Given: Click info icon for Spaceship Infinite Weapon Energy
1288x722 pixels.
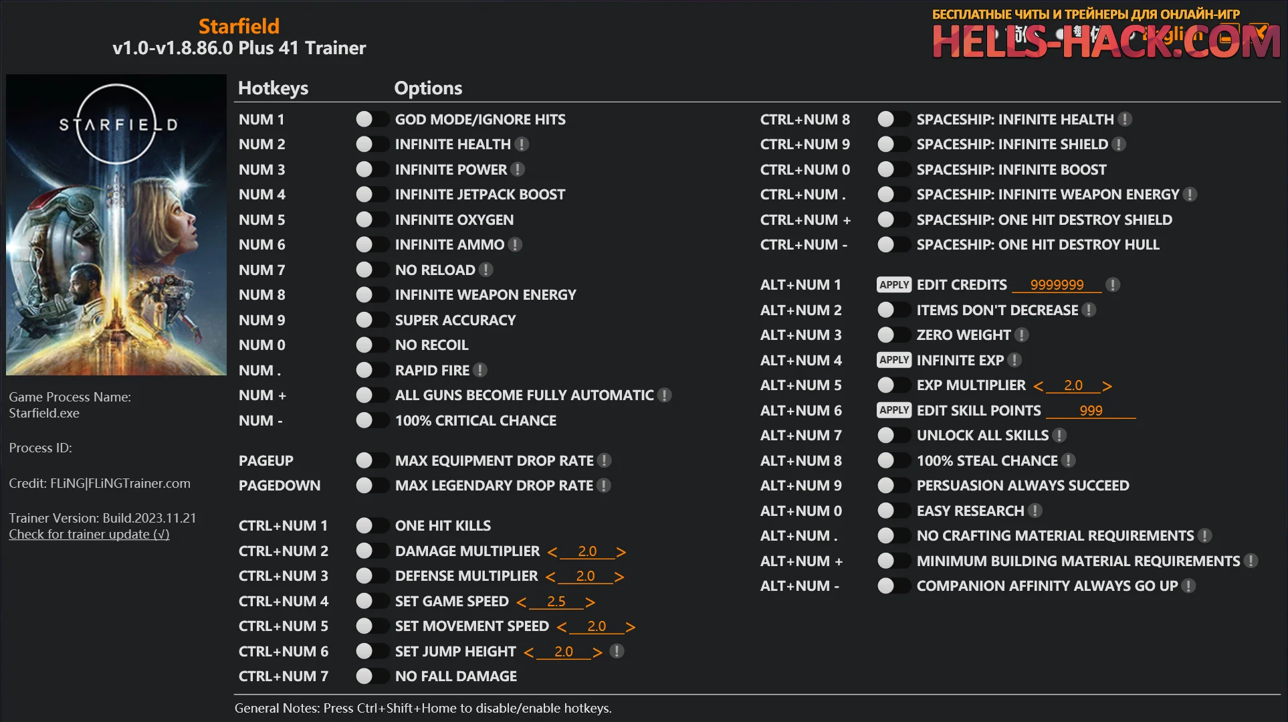Looking at the screenshot, I should point(1190,195).
